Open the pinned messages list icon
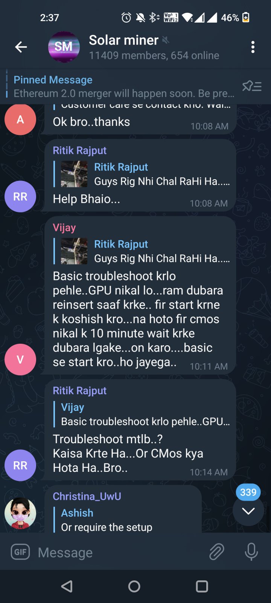The width and height of the screenshot is (271, 603). coord(252,86)
